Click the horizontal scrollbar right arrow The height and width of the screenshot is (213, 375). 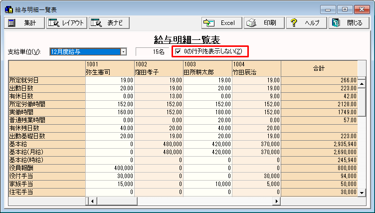click(x=277, y=201)
